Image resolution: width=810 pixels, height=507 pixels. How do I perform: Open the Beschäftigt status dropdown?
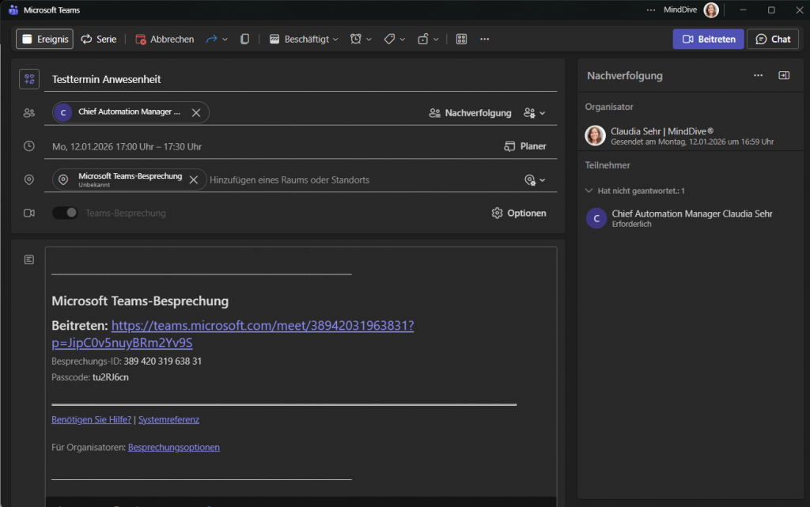pyautogui.click(x=304, y=39)
